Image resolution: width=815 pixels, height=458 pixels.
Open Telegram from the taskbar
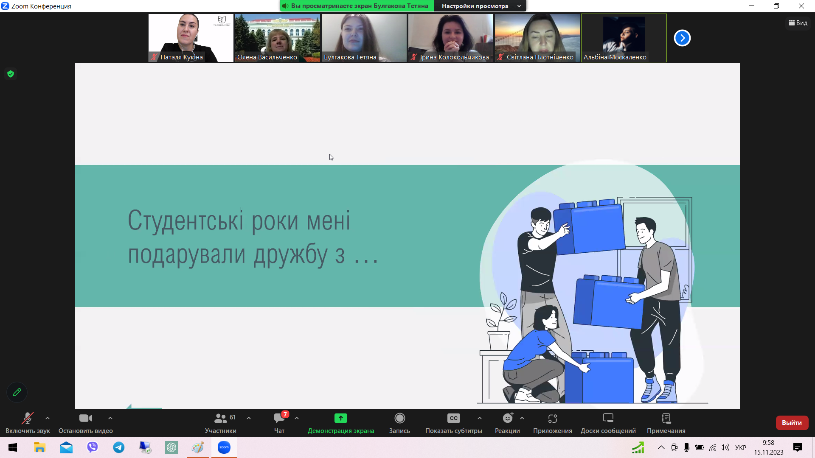tap(118, 447)
